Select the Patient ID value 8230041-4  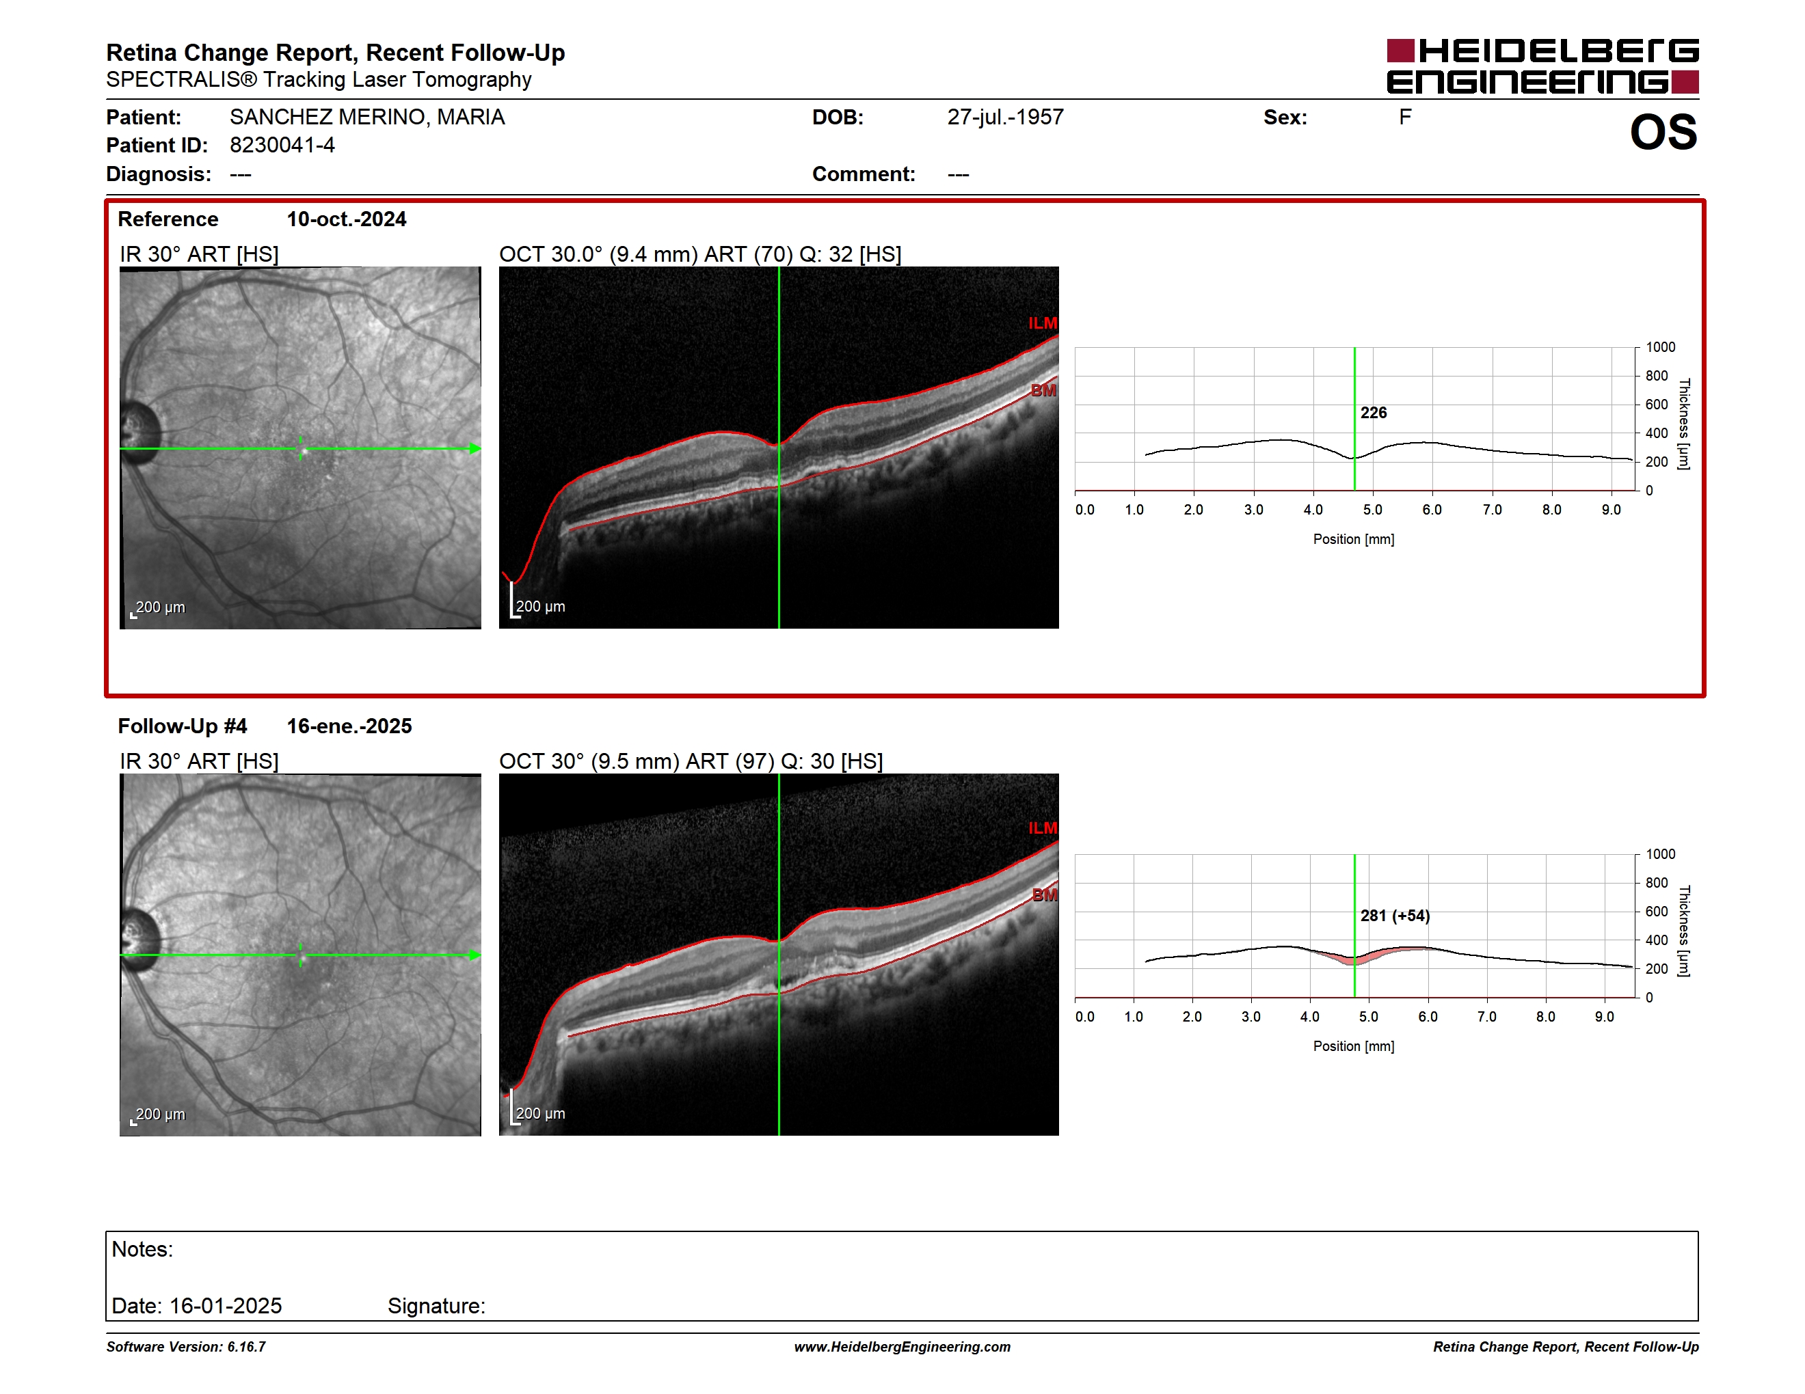point(282,146)
